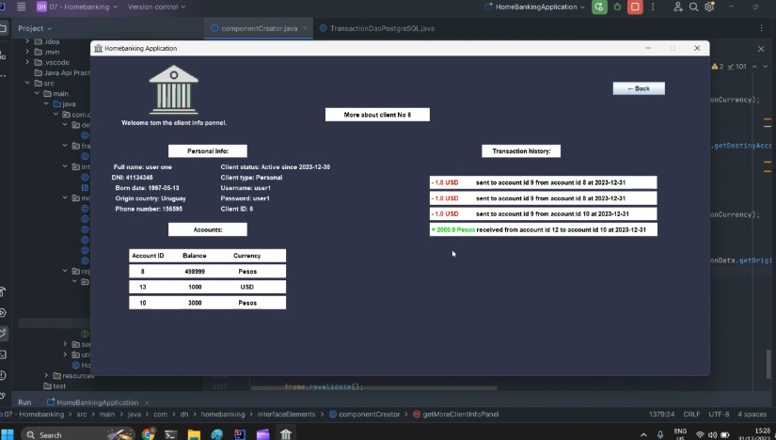Click the CRLF line separator status
Screen dimensions: 776x440
click(x=691, y=415)
